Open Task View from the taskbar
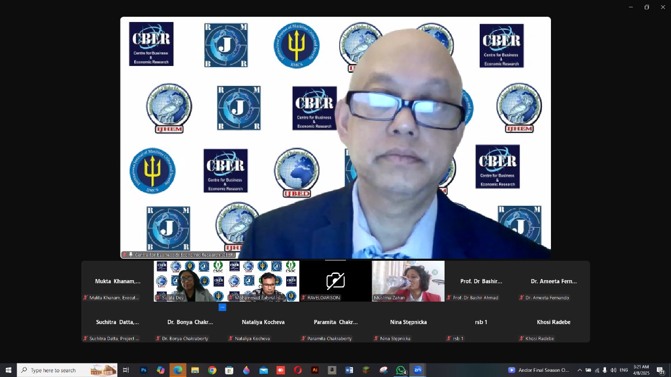The height and width of the screenshot is (377, 671). click(126, 370)
